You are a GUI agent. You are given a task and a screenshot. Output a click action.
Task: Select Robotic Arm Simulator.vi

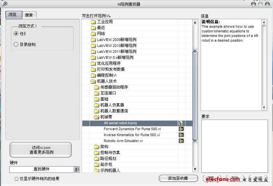tap(137, 141)
